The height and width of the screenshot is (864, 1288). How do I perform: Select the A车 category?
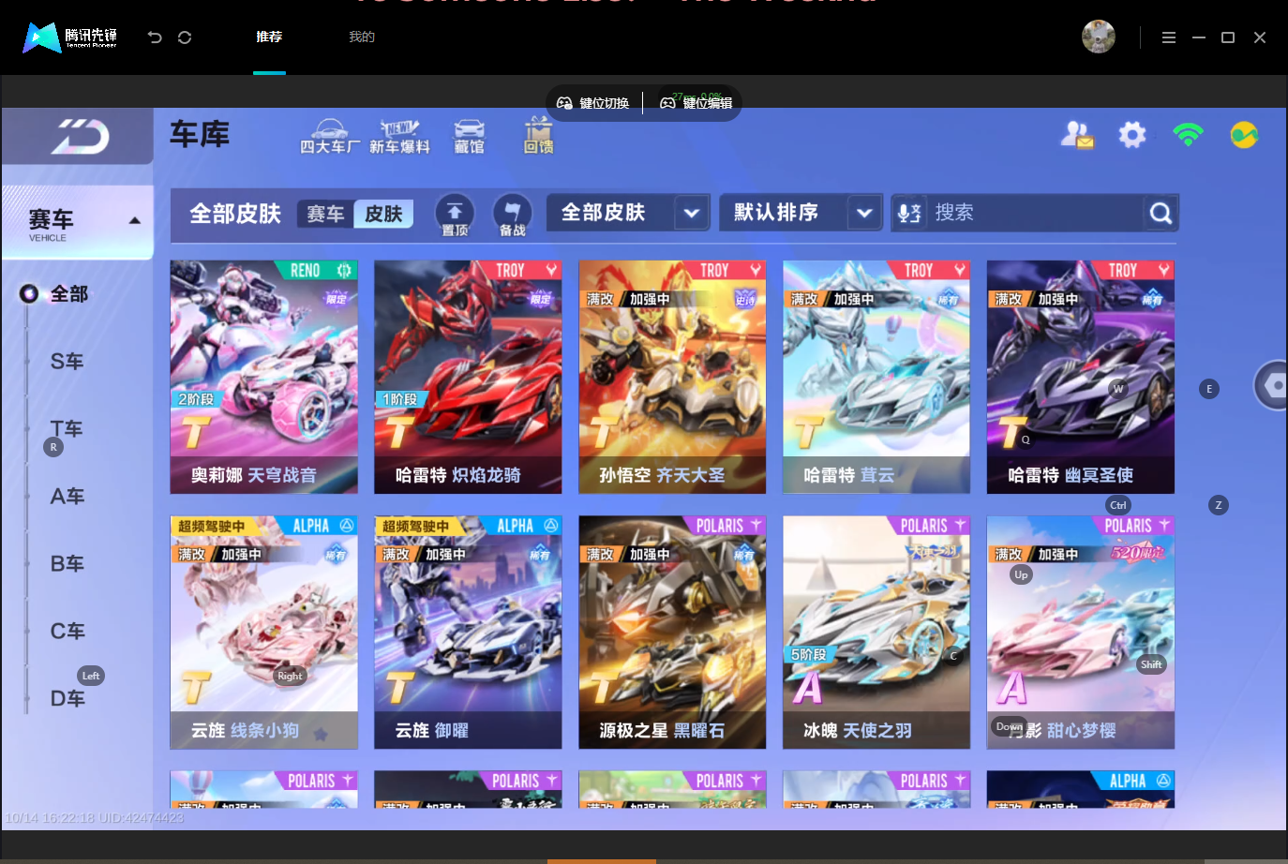[x=67, y=497]
